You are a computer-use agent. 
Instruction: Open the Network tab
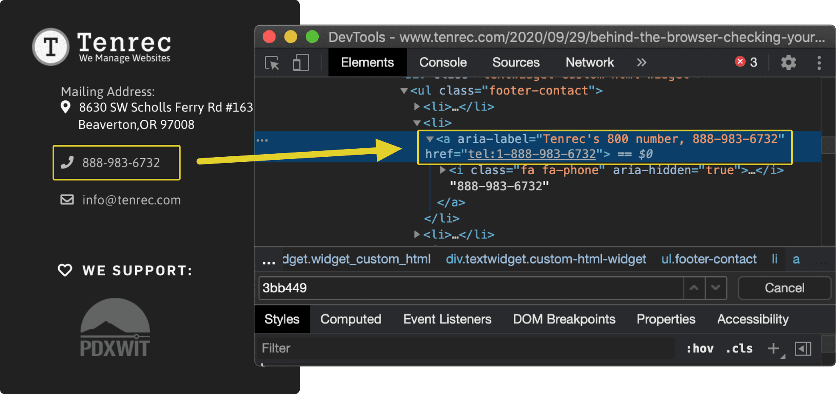click(589, 62)
